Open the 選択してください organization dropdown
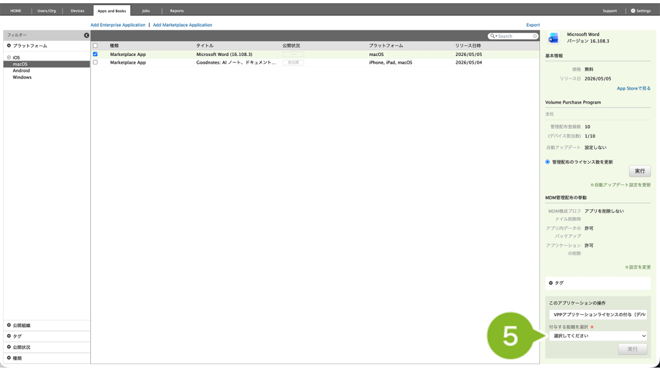This screenshot has height=371, width=660. click(597, 336)
